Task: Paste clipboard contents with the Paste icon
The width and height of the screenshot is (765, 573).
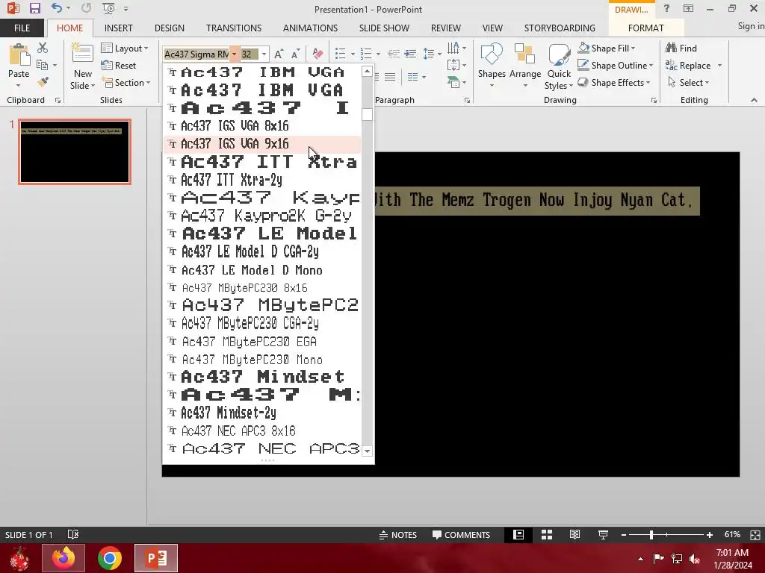Action: pos(19,54)
